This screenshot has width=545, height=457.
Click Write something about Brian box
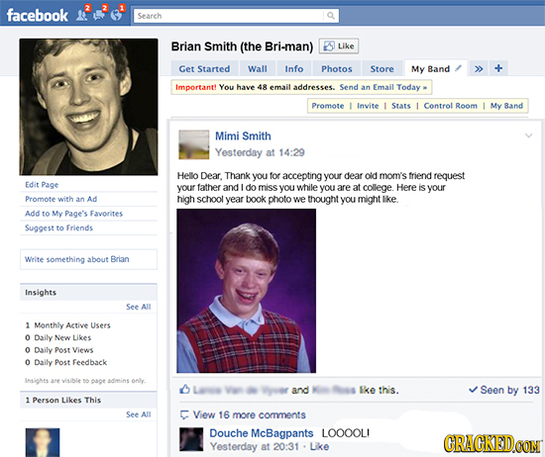tap(88, 259)
